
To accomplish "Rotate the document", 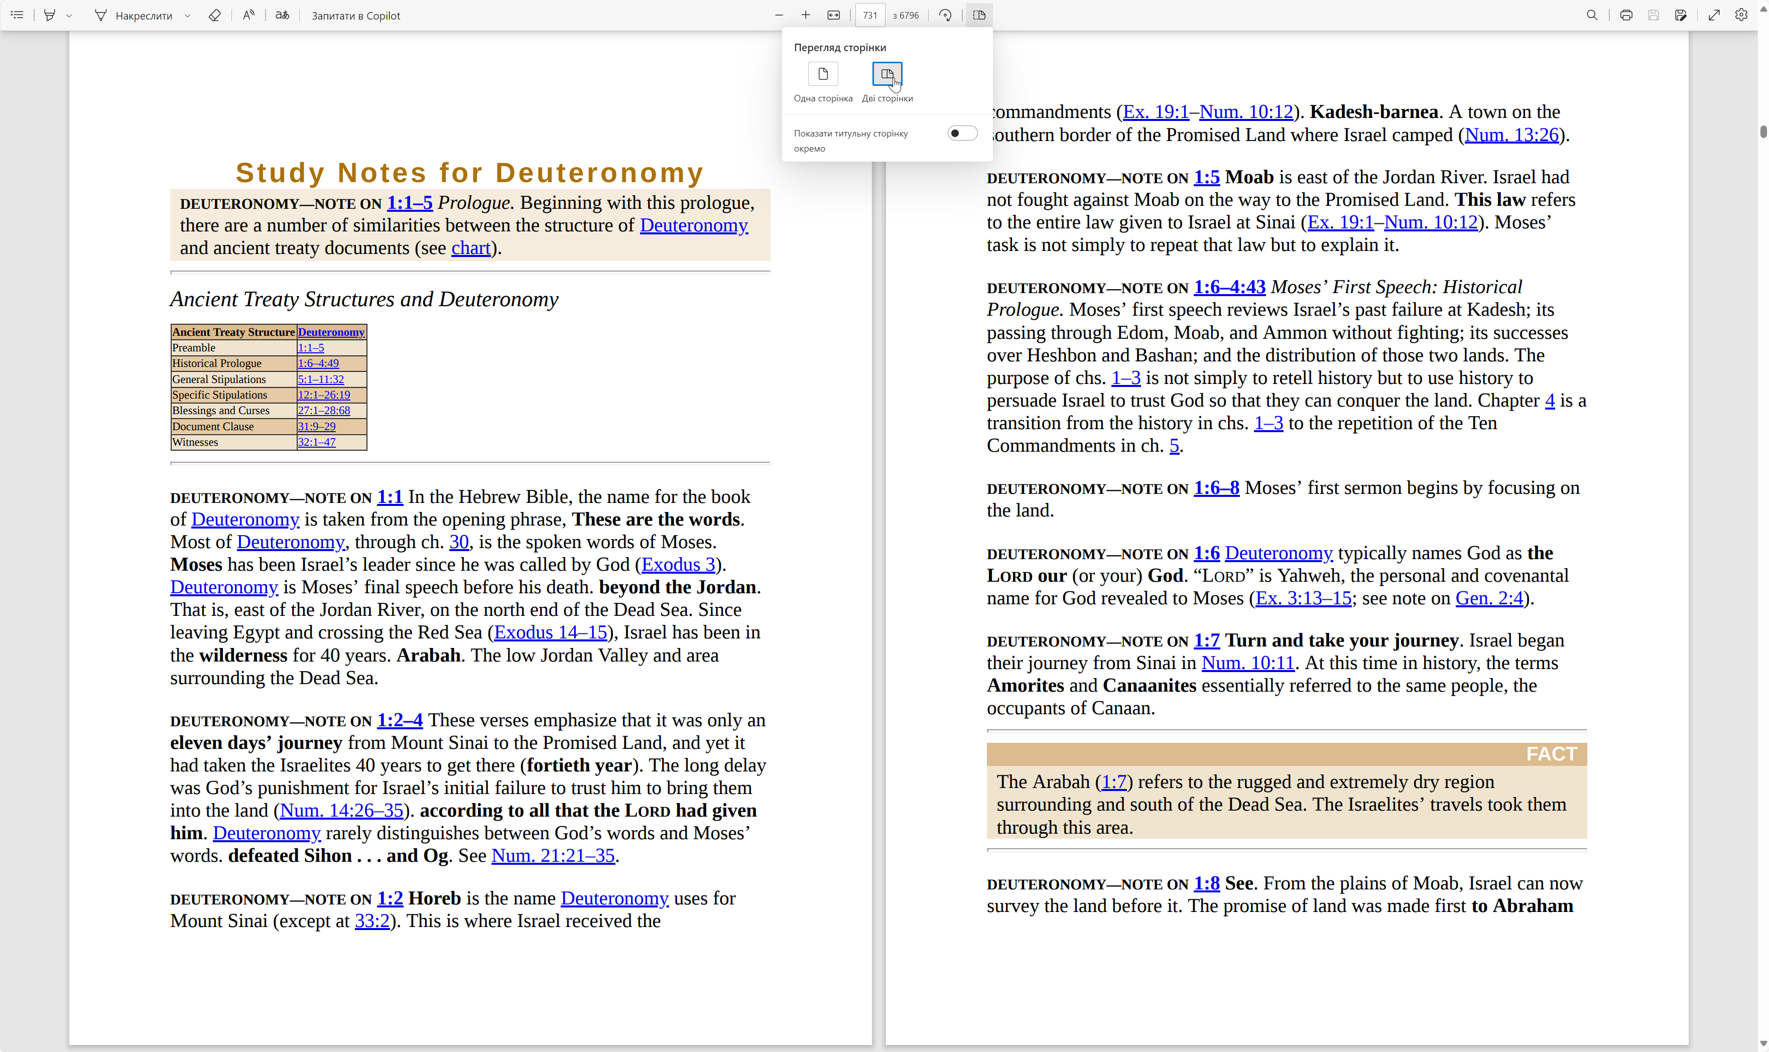I will (x=945, y=15).
